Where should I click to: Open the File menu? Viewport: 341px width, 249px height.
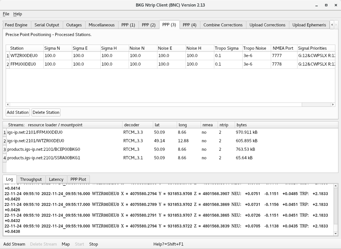tap(6, 14)
